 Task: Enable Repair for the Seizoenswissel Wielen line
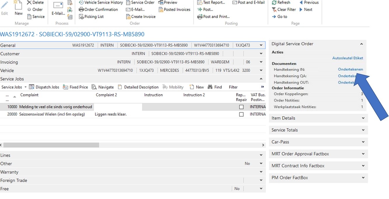(241, 114)
